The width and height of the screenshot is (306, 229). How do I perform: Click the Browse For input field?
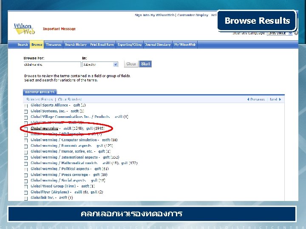click(x=52, y=64)
